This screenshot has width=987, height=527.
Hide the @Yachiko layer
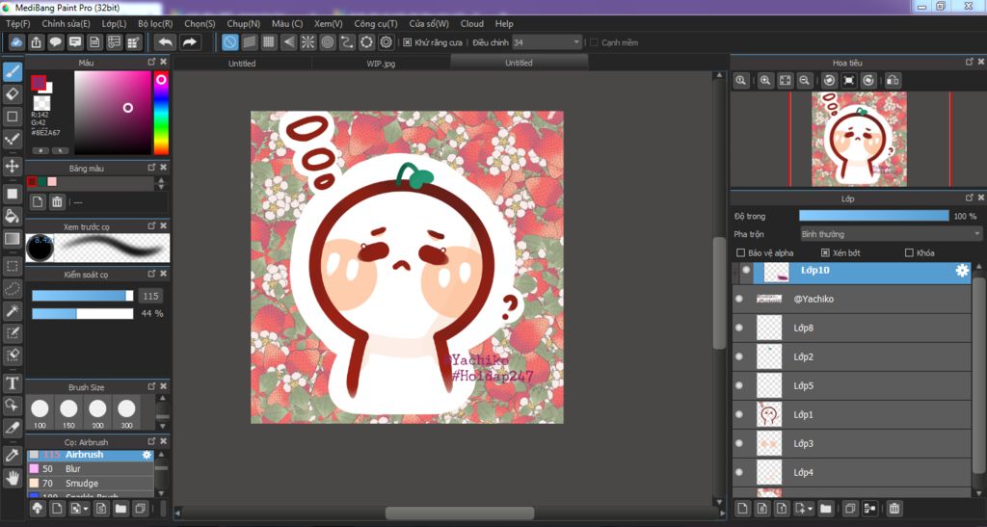click(x=739, y=299)
